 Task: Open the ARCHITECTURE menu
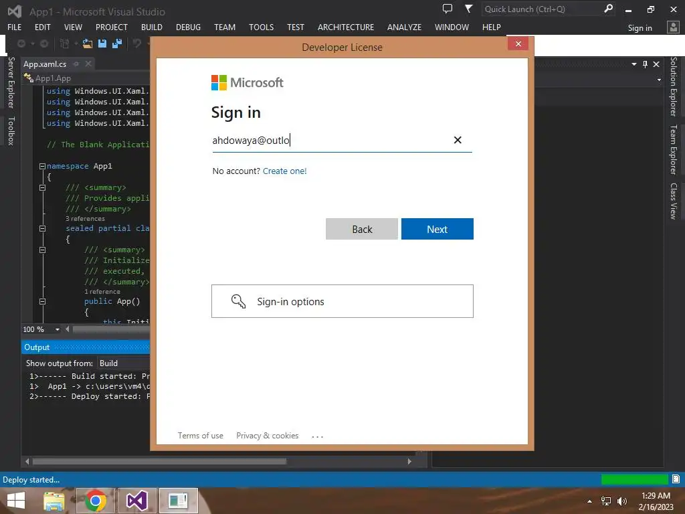[346, 27]
